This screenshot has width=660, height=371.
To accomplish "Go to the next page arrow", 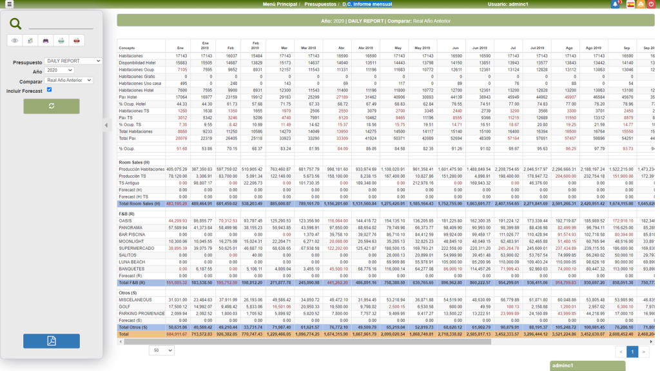I will click(644, 352).
